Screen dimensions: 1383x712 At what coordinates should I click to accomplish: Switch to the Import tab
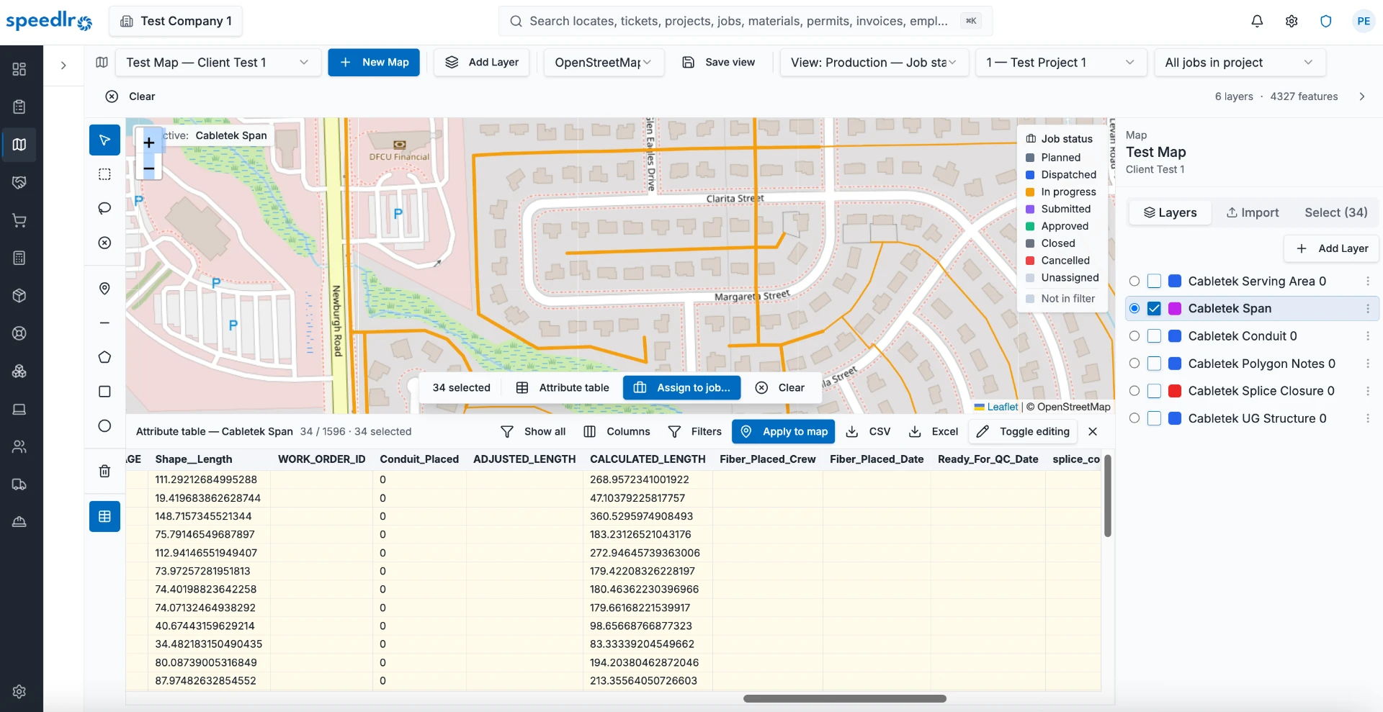pos(1253,212)
